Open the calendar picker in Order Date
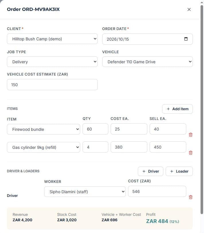Viewport: 204px width, 233px height. point(186,39)
